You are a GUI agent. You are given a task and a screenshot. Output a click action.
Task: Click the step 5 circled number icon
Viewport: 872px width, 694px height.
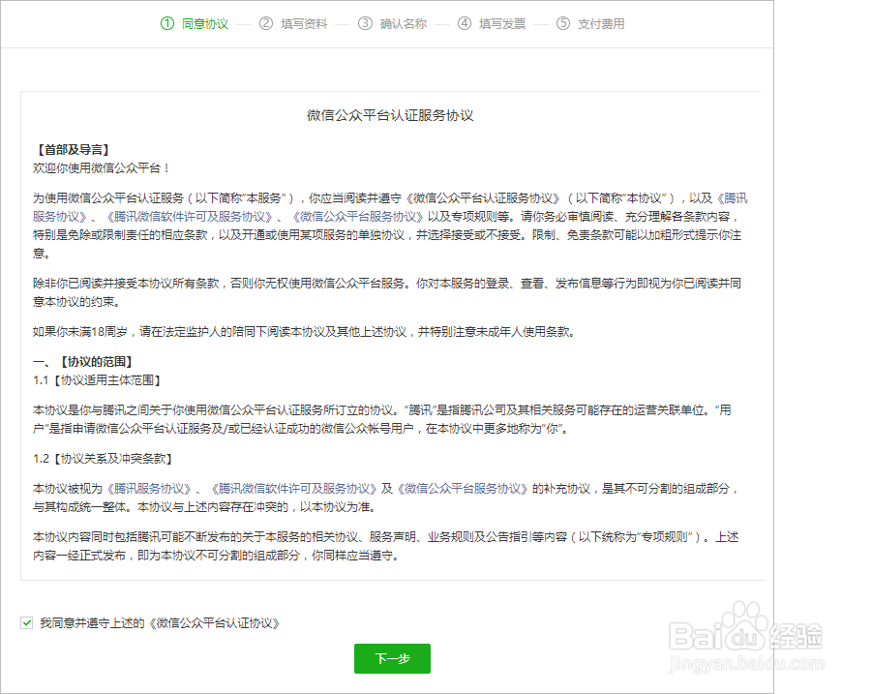563,23
